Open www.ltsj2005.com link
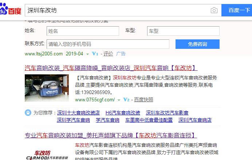 pyautogui.click(x=44, y=54)
